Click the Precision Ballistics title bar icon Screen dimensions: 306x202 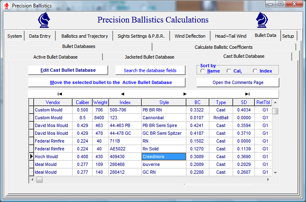[6, 6]
